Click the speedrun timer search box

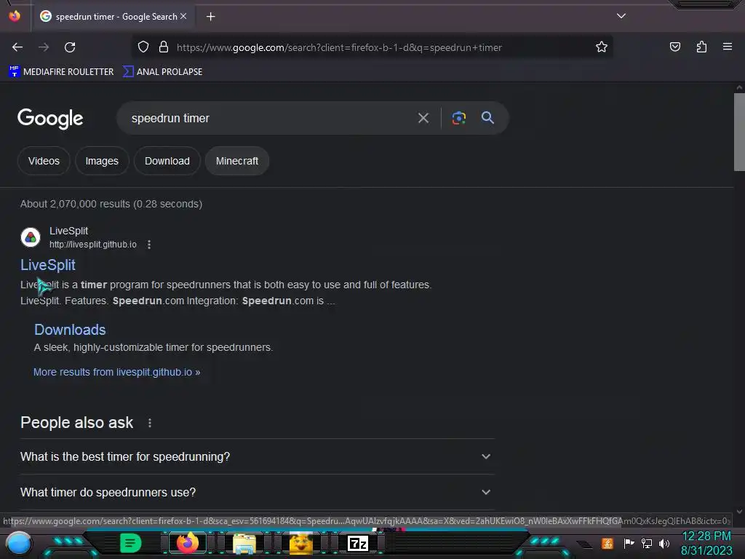point(268,119)
